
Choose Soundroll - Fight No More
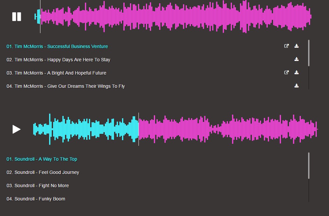38,186
